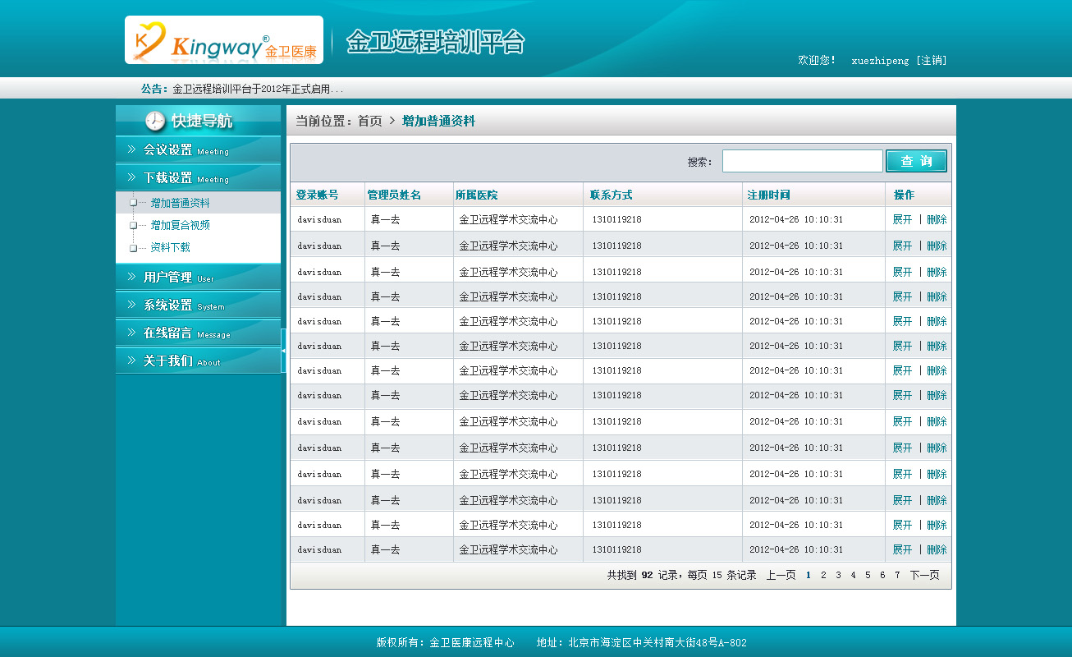Expand the 系统设置 System menu
The width and height of the screenshot is (1072, 657).
click(198, 305)
